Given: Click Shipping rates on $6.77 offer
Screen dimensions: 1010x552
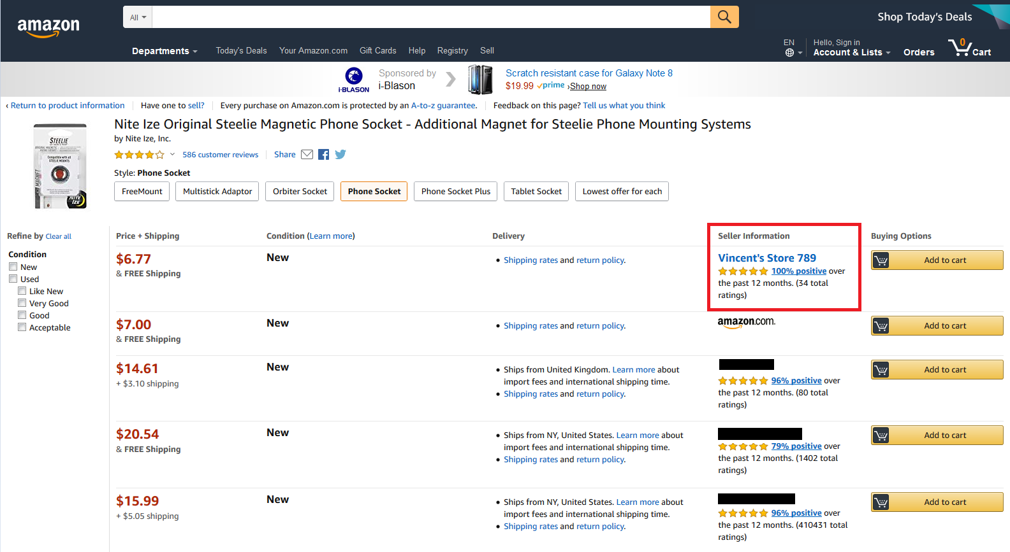Looking at the screenshot, I should 531,260.
